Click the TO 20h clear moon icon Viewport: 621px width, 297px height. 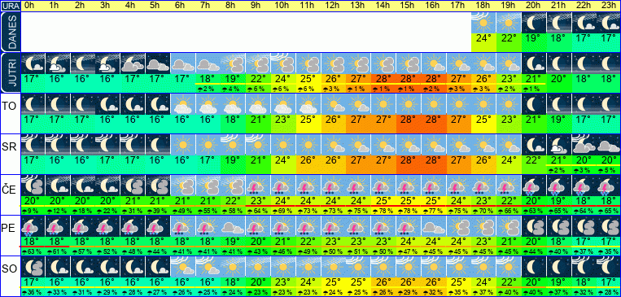[534, 104]
